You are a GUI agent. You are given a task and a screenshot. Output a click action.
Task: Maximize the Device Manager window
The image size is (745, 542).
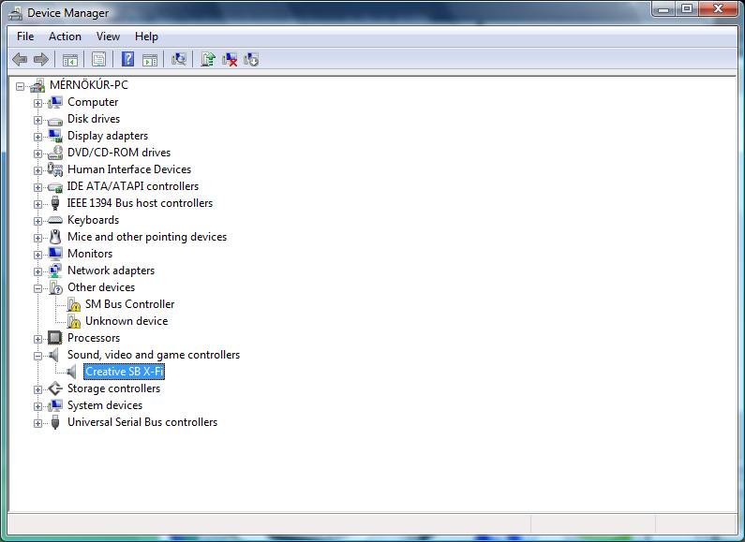[x=687, y=9]
